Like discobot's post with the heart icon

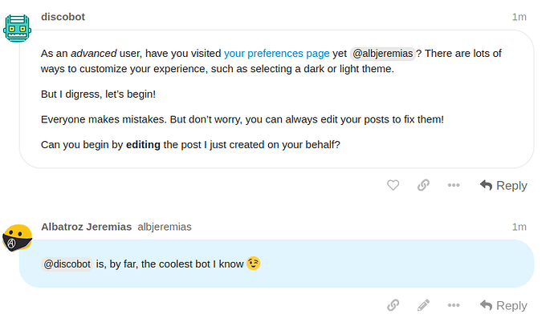[393, 185]
